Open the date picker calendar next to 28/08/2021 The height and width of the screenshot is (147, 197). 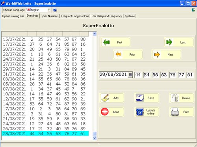130,75
